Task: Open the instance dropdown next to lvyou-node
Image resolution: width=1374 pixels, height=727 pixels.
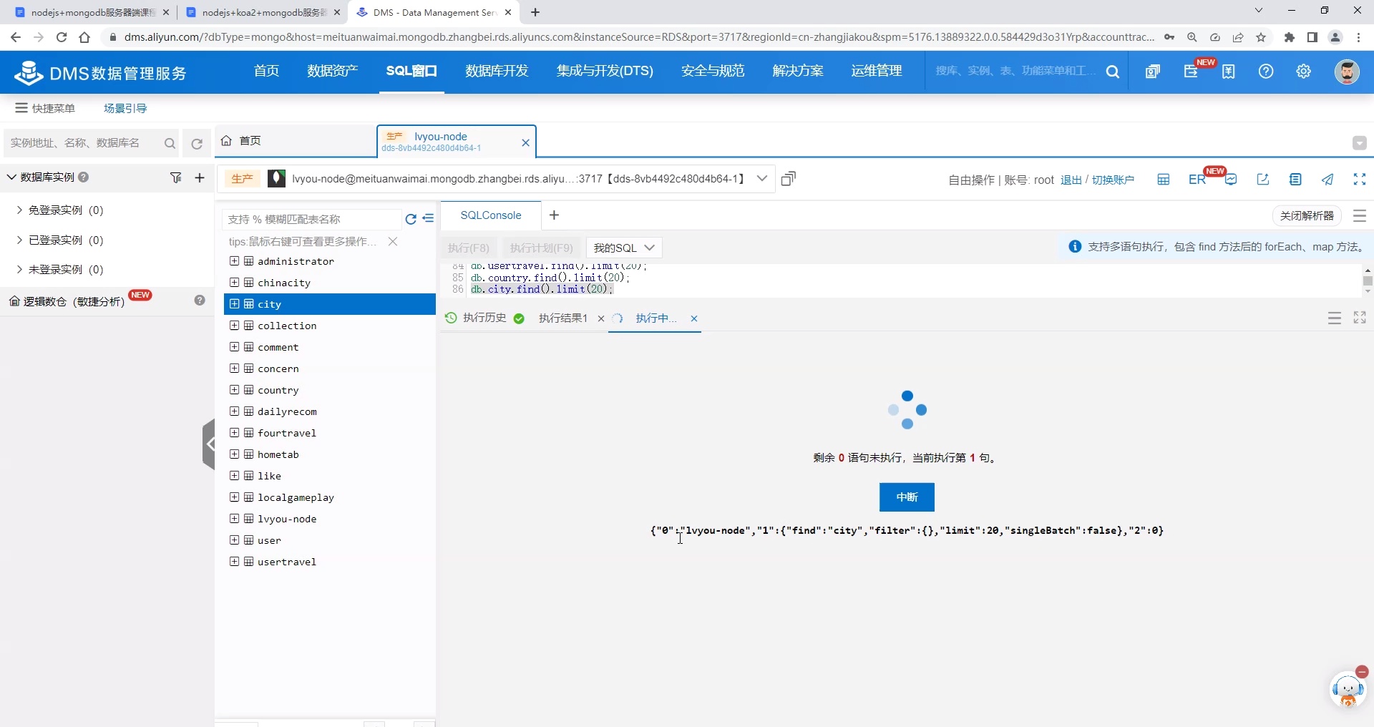Action: point(761,178)
